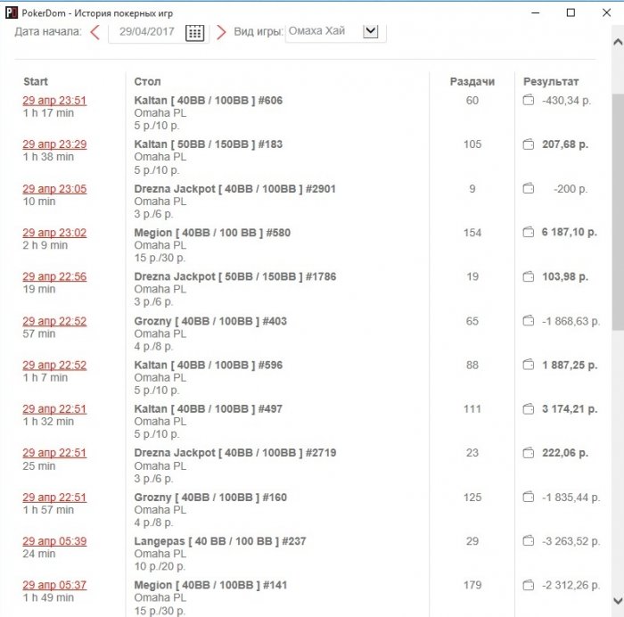This screenshot has width=624, height=617.
Task: Open the 29 апр 22:51 link for Drezna #2719
Action: [x=54, y=453]
